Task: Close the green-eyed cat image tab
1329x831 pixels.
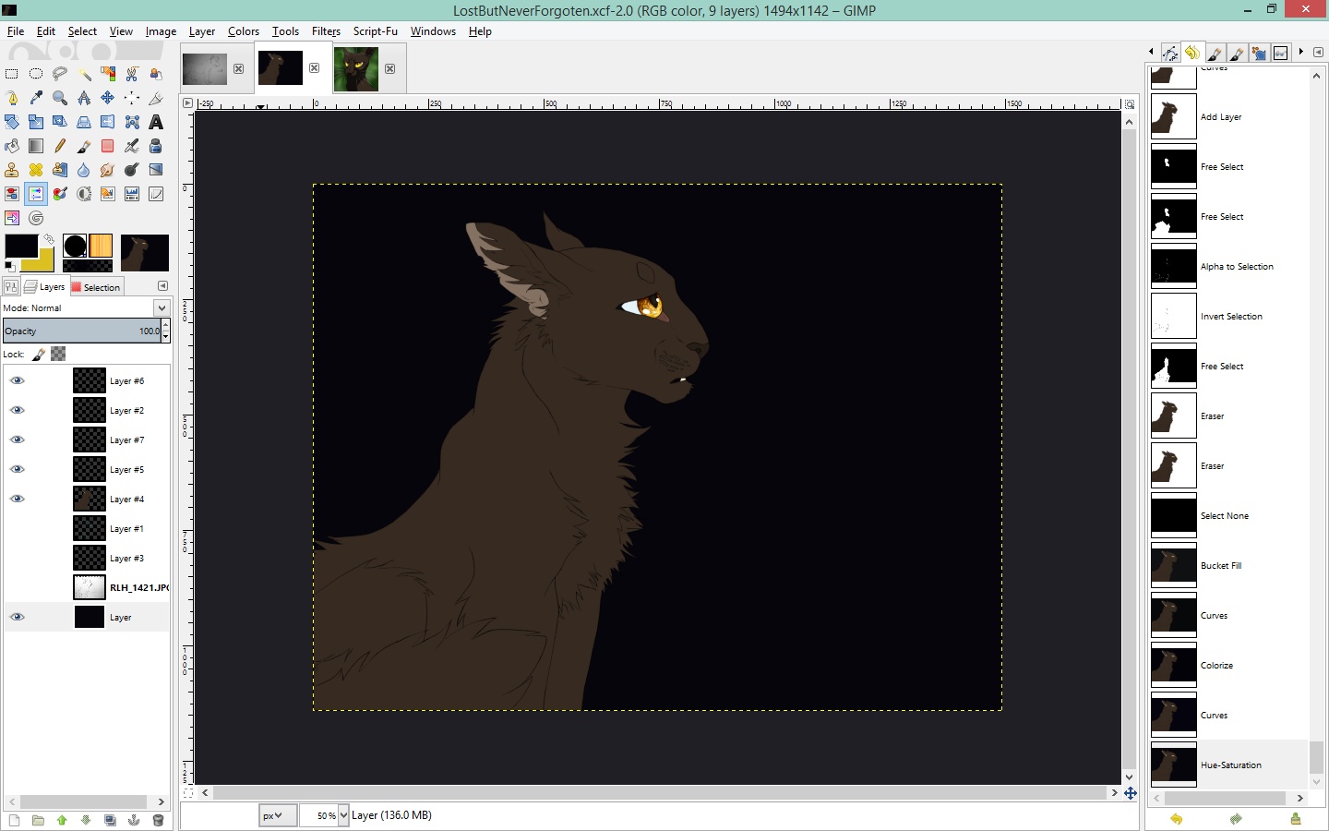Action: (389, 68)
